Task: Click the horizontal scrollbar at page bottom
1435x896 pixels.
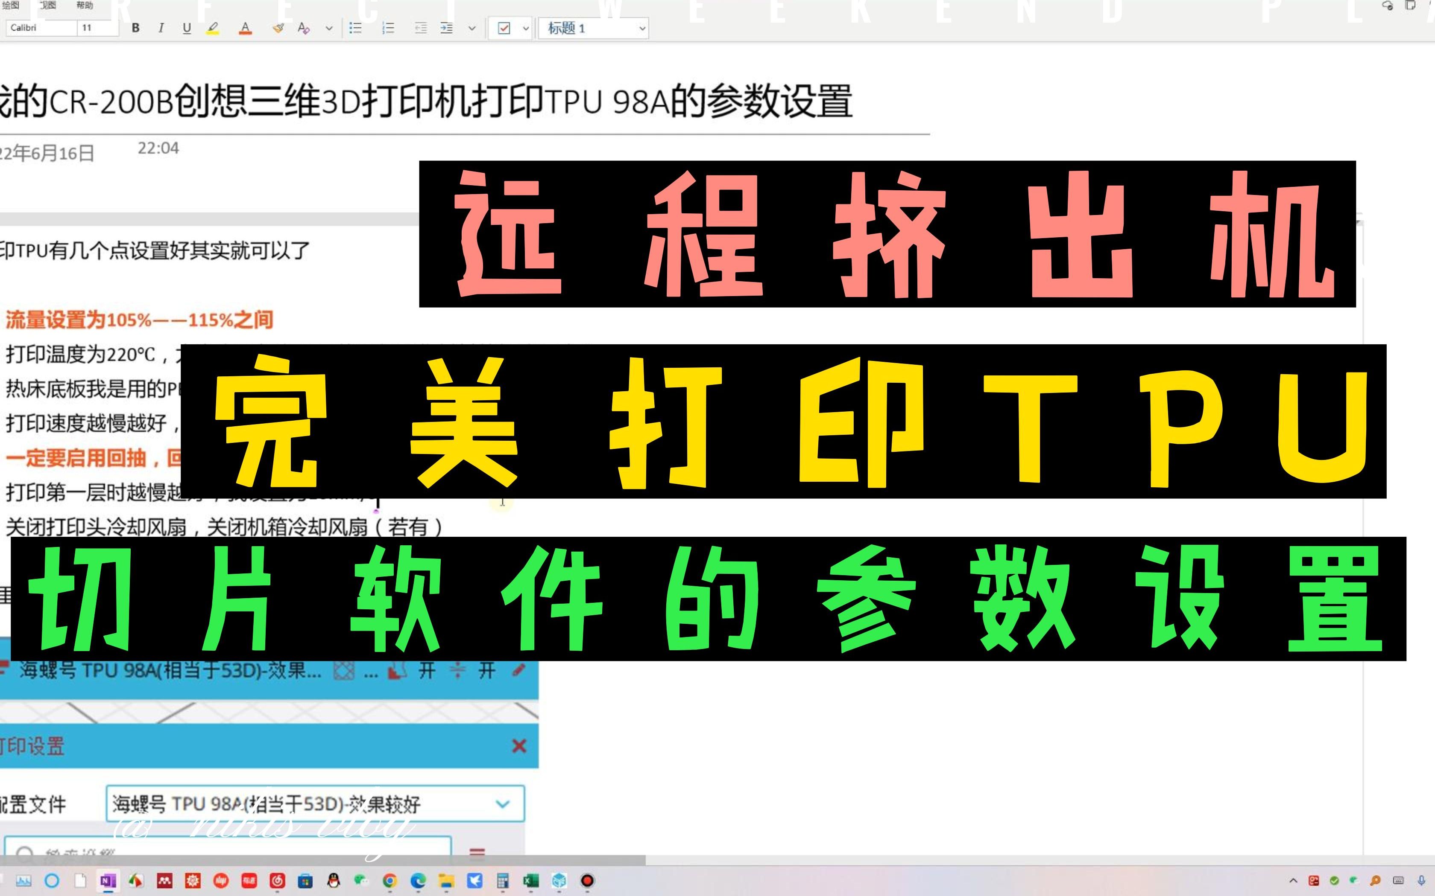Action: pos(322,860)
